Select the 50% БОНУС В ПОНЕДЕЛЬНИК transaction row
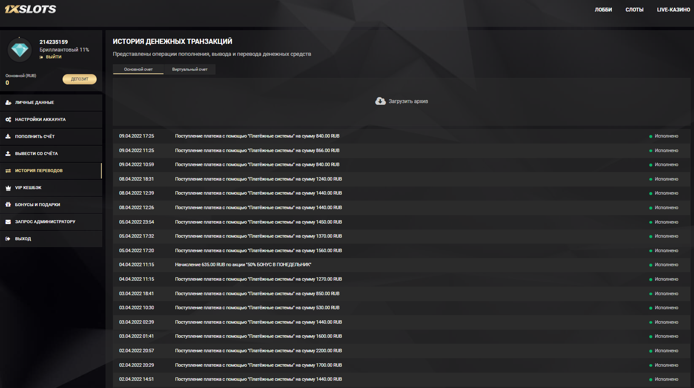694x388 pixels. coord(243,265)
